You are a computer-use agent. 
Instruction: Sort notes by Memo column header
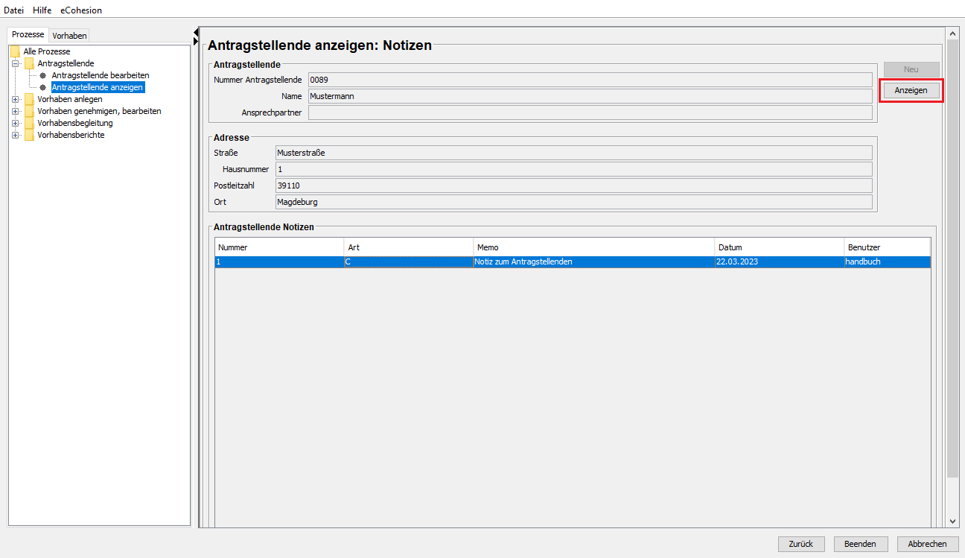[x=594, y=247]
